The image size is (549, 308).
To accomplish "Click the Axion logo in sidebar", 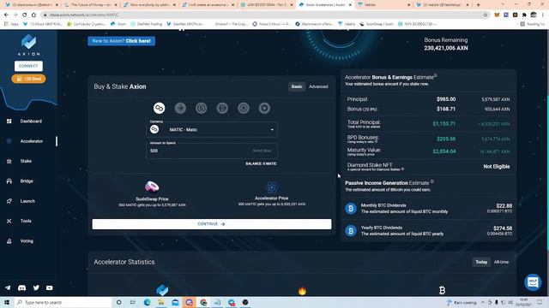I will [28, 45].
